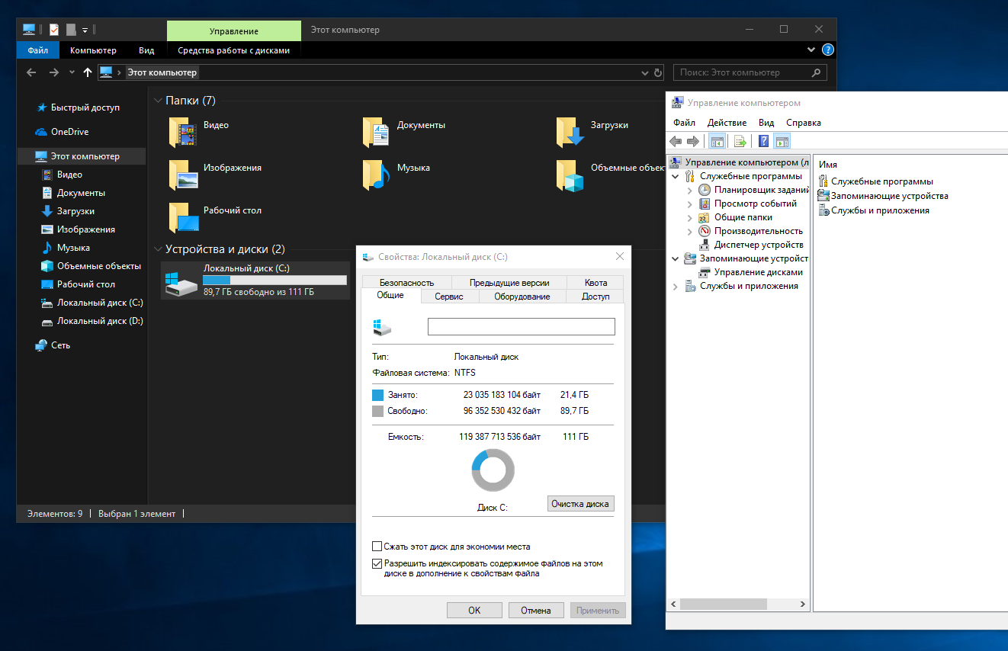This screenshot has width=1008, height=651.
Task: Open help from the Управление компьютером toolbar
Action: [x=764, y=141]
